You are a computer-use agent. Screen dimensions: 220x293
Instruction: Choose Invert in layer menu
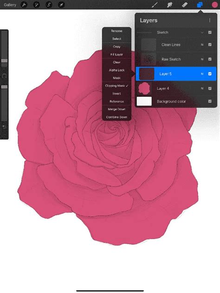(116, 94)
